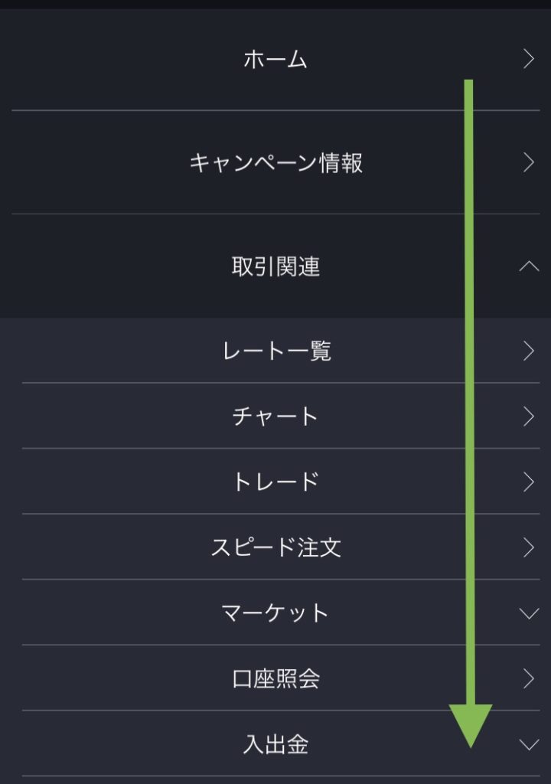
Task: Expand 入出金 with the down chevron
Action: tap(529, 744)
